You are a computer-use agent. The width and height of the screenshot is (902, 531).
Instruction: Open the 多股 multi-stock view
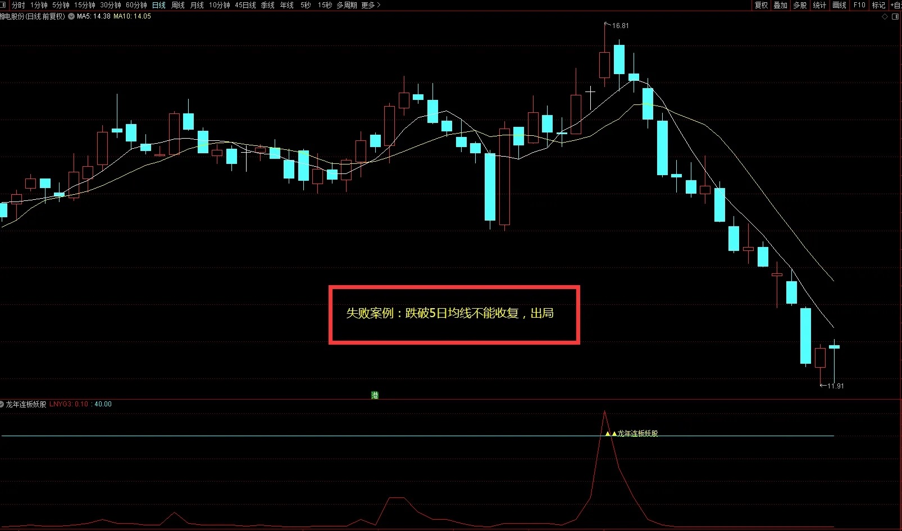point(800,5)
